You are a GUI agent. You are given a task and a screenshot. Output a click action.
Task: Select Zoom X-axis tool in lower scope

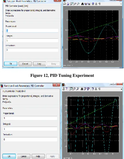click(74, 89)
